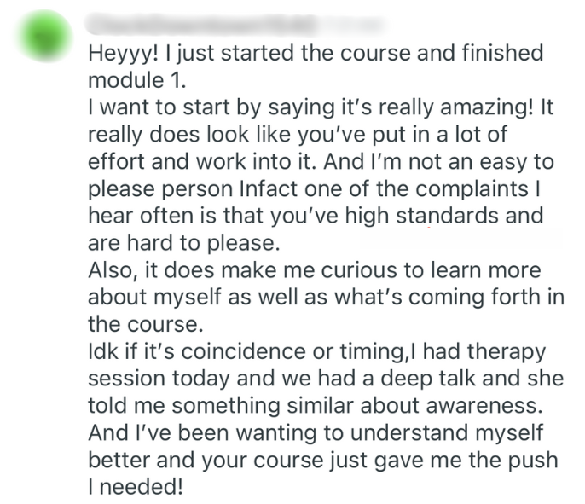Select the line starting "I want to start"

321,108
